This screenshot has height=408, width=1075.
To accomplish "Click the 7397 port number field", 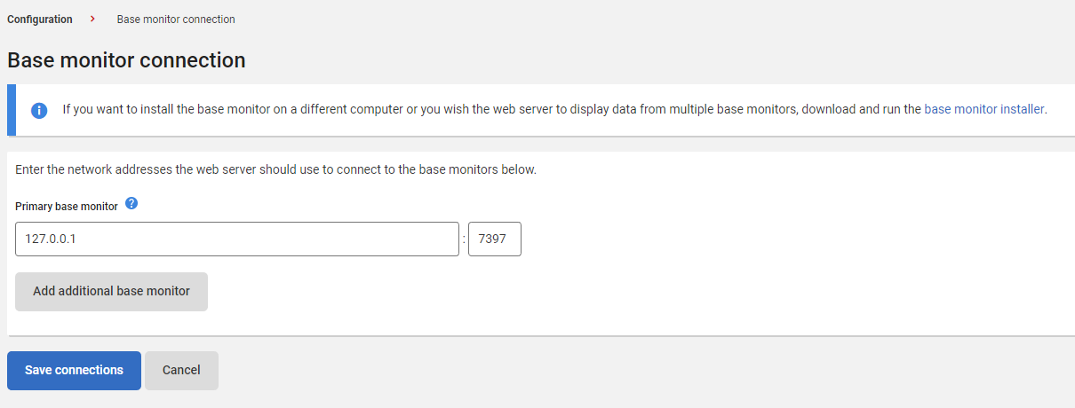I will [x=494, y=239].
